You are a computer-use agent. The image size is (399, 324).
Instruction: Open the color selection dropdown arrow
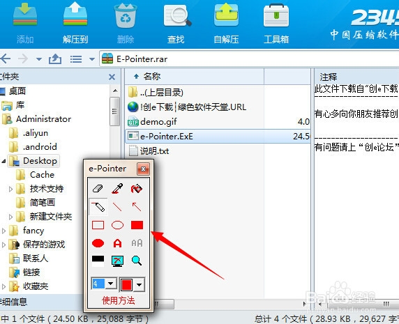click(x=139, y=284)
